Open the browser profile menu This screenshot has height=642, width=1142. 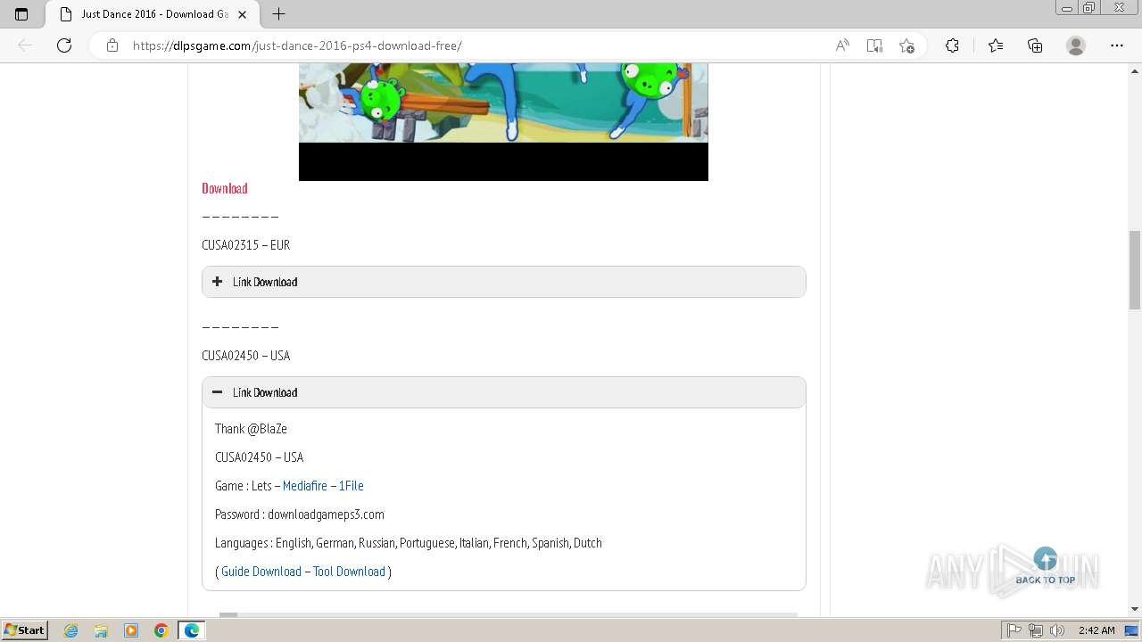(x=1076, y=45)
